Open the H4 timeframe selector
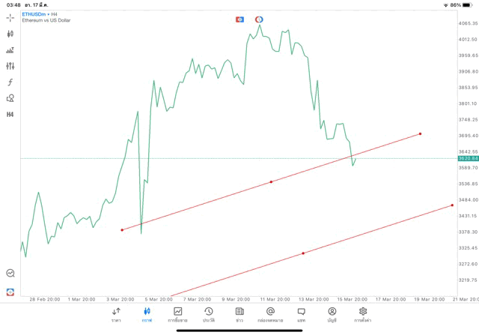479x335 pixels. 10,115
